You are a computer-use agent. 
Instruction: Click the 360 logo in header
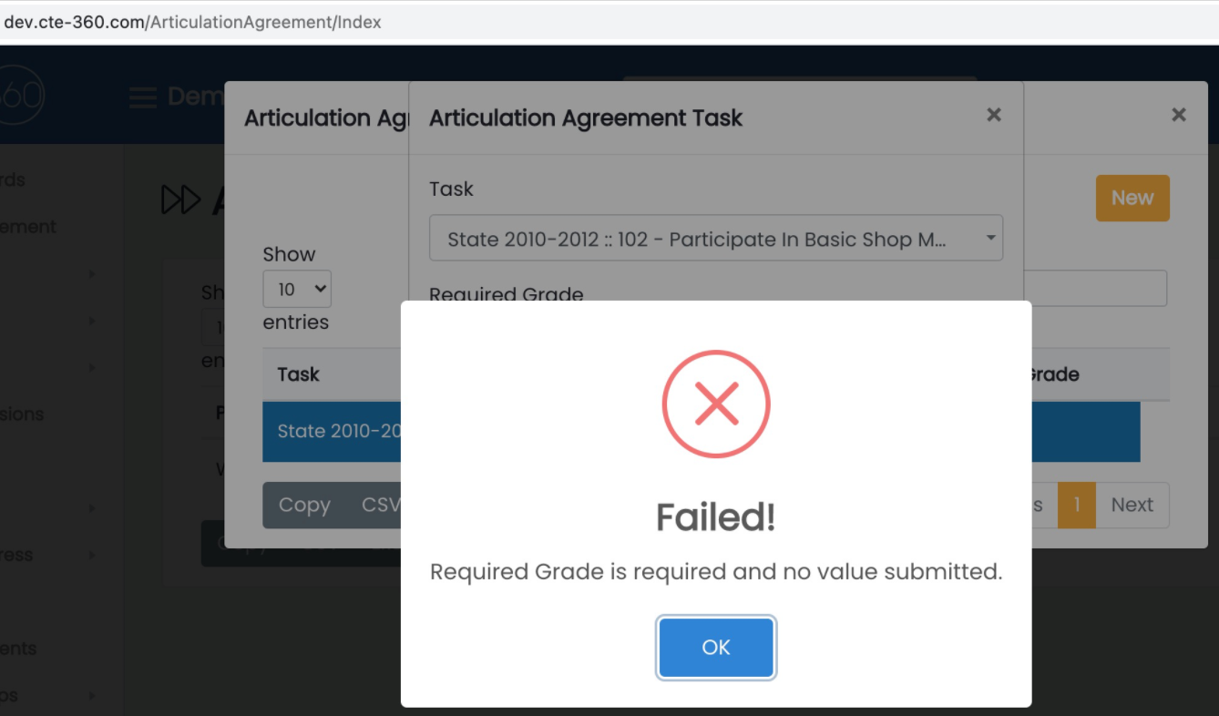22,96
